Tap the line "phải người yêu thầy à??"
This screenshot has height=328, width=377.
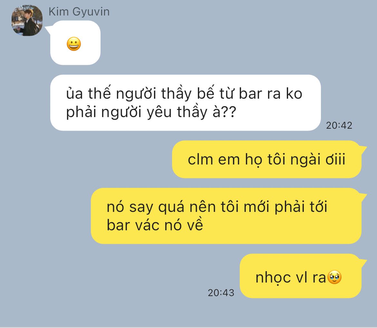click(x=151, y=112)
